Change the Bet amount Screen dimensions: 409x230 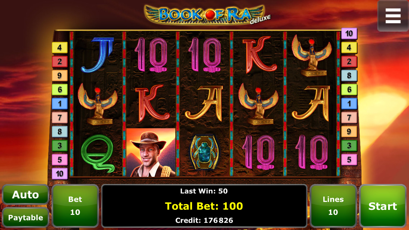[x=75, y=206]
